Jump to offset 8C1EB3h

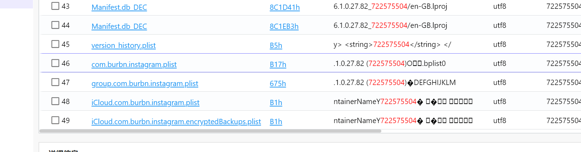point(284,26)
